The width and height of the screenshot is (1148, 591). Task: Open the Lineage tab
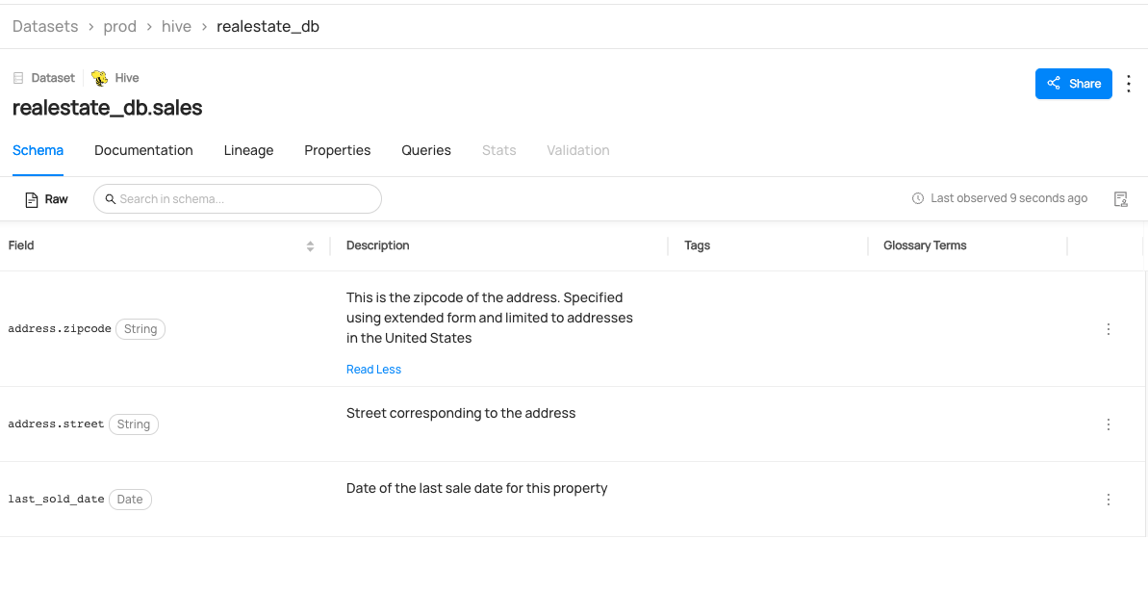tap(248, 150)
